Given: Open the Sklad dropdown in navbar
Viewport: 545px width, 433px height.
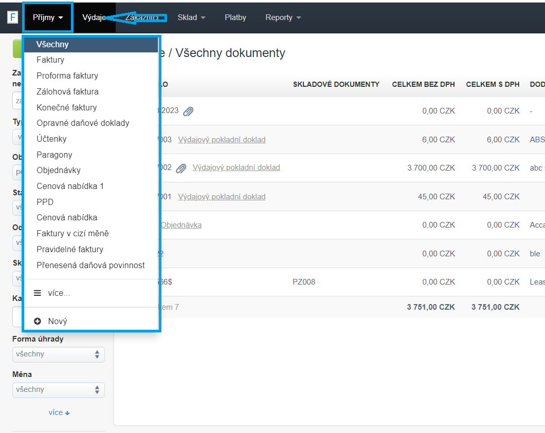Looking at the screenshot, I should [x=191, y=17].
